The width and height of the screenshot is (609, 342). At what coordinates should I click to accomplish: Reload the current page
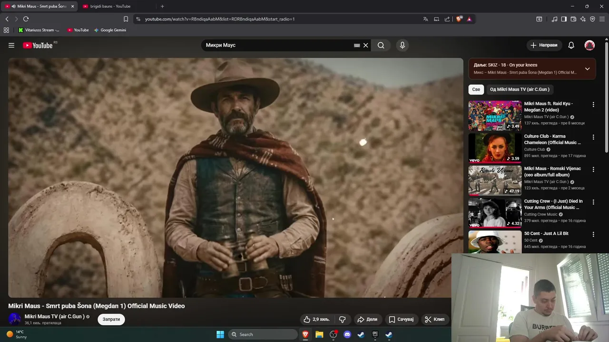coord(26,19)
